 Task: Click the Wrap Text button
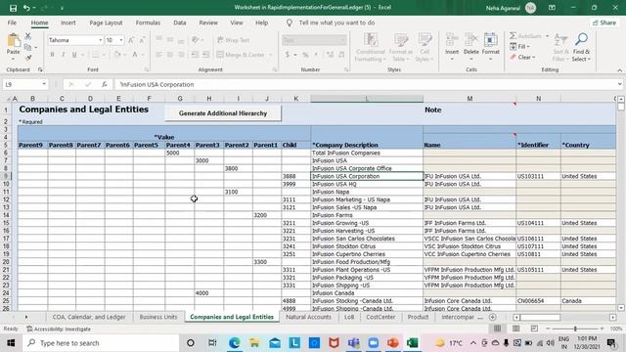click(234, 40)
